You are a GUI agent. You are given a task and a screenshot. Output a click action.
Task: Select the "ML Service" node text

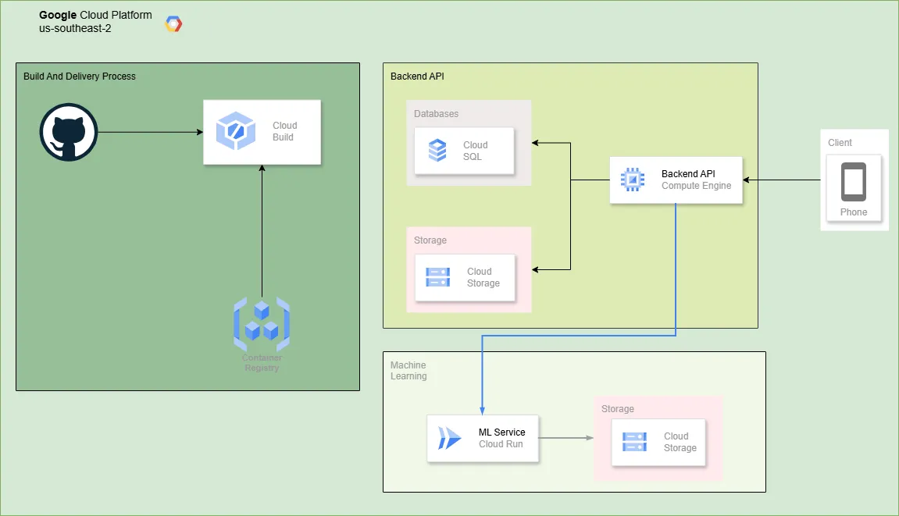pos(501,432)
